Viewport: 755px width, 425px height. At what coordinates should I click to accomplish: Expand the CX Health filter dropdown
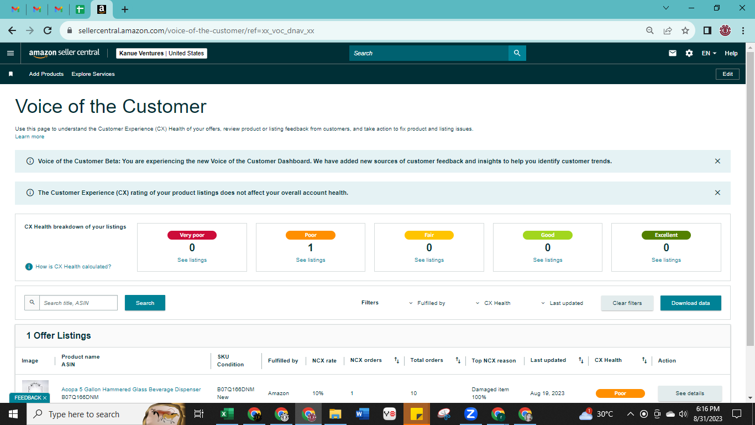493,303
